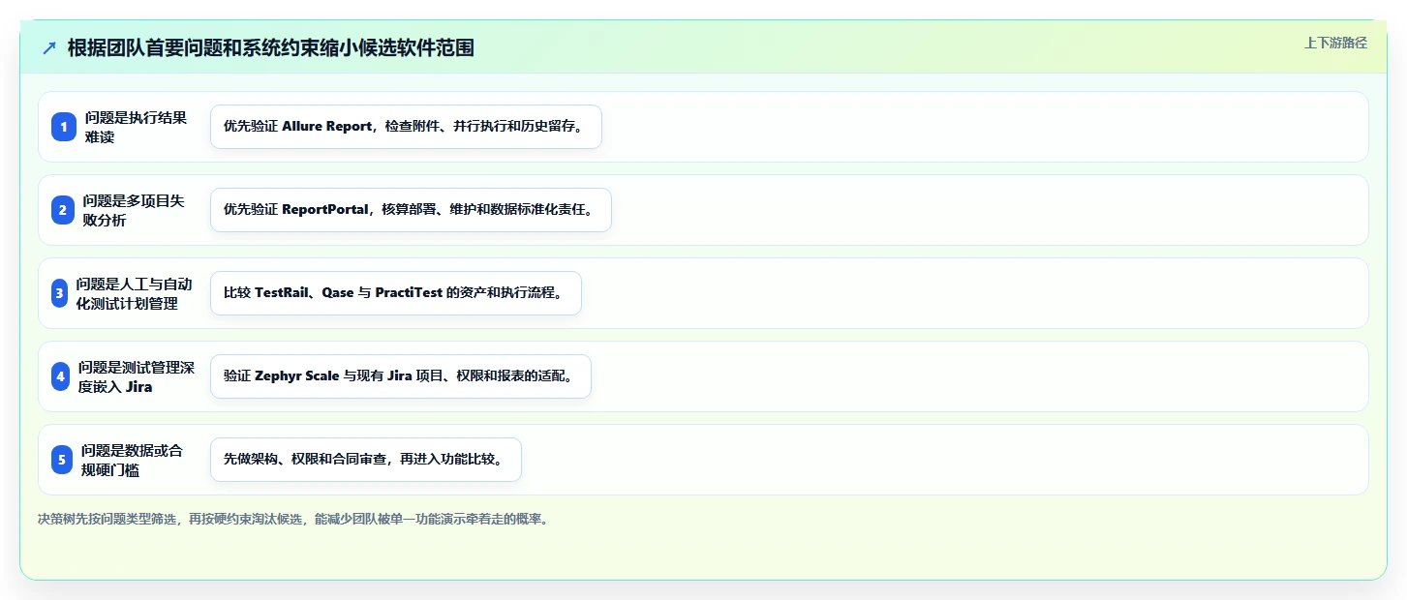
Task: Click the footer note starting with 决策树先按问题类型筛选
Action: point(294,519)
